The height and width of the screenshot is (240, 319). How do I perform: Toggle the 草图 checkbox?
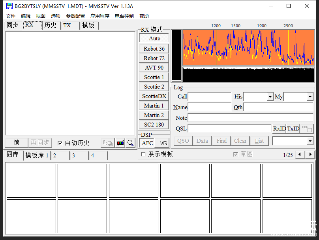236,154
